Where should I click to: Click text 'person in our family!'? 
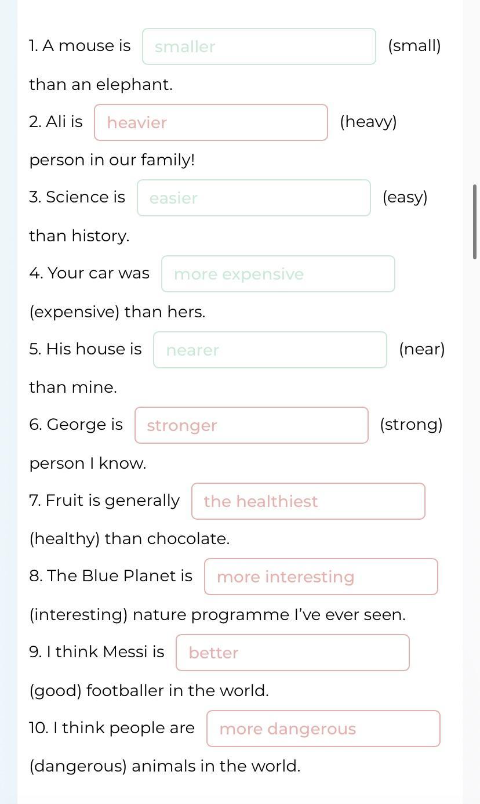click(112, 160)
